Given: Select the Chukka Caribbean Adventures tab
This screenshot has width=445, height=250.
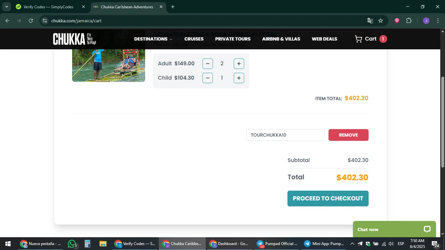Looking at the screenshot, I should click(127, 7).
